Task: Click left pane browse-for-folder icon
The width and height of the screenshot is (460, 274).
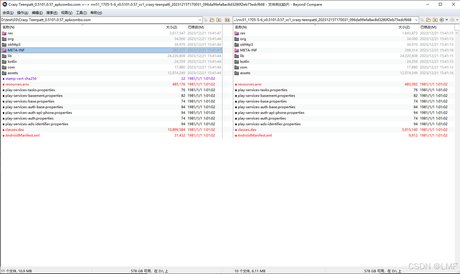Action: point(212,20)
